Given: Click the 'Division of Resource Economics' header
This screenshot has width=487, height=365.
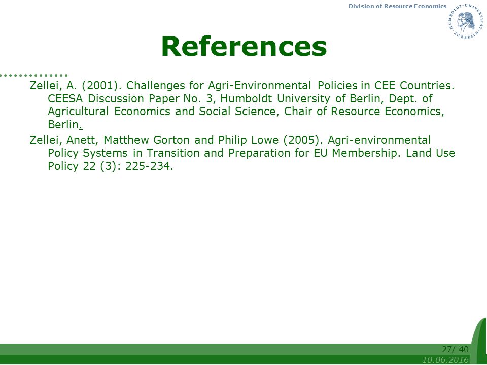Looking at the screenshot, I should coord(397,6).
